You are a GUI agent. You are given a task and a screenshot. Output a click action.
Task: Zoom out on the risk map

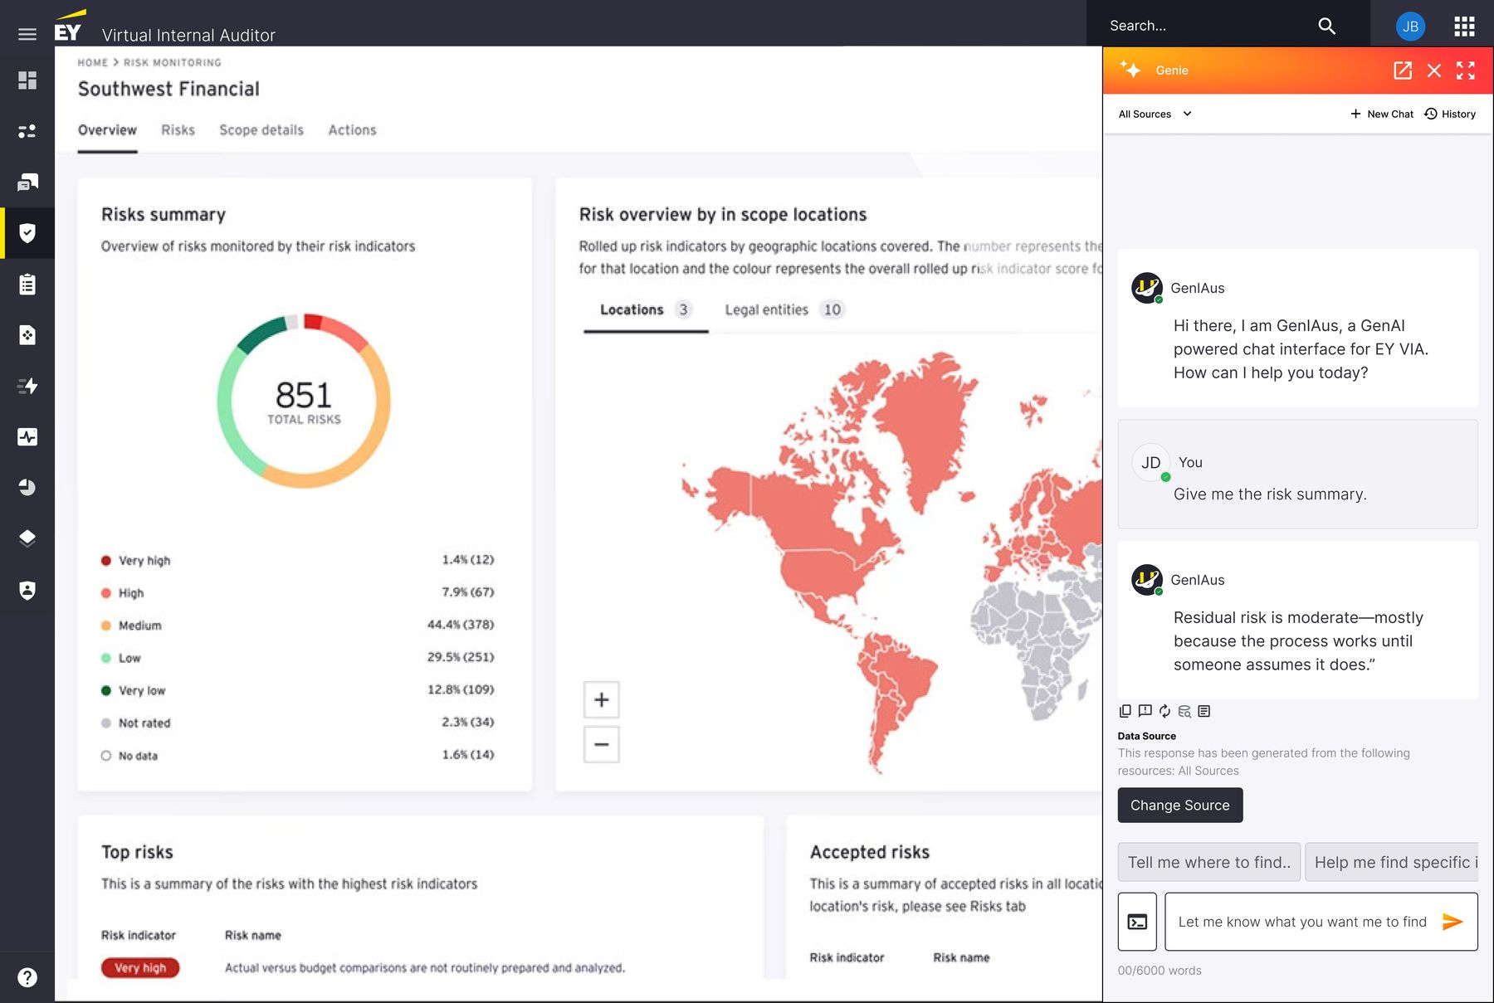point(602,745)
